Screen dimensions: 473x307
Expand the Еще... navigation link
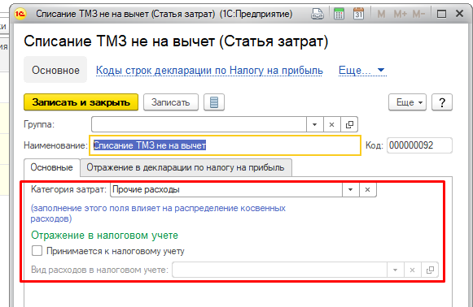tap(361, 71)
